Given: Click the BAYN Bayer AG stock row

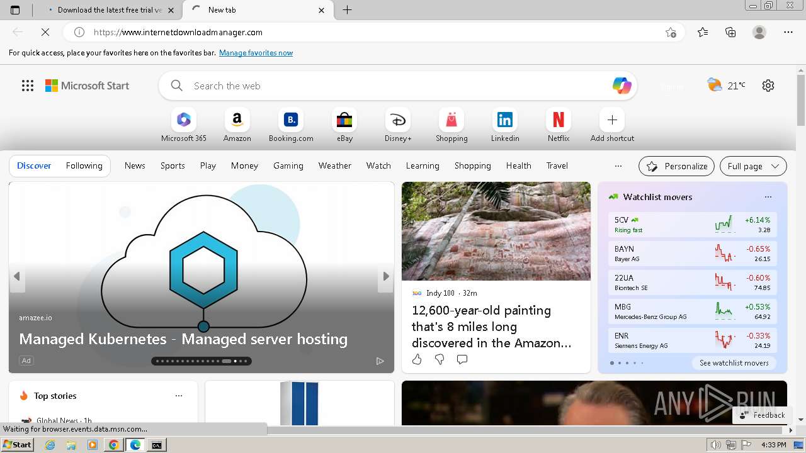Looking at the screenshot, I should 693,254.
